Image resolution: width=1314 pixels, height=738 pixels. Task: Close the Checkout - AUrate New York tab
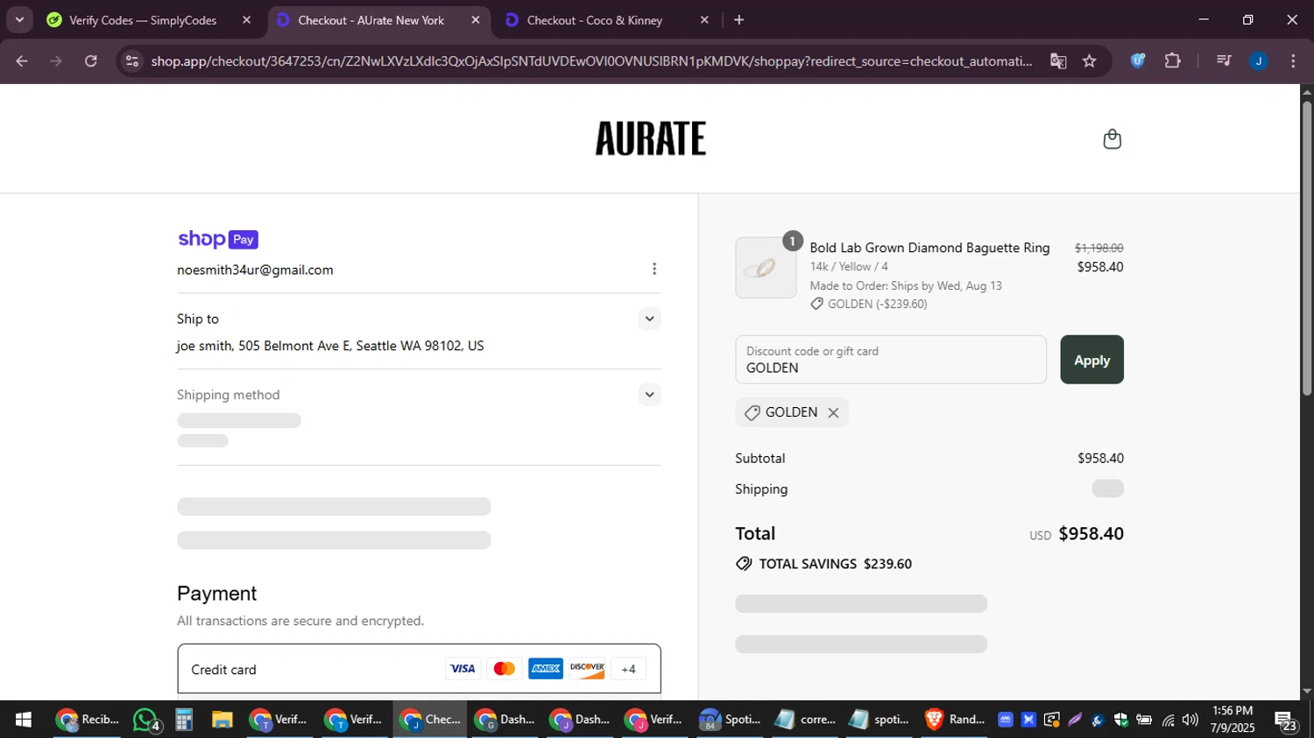tap(476, 20)
